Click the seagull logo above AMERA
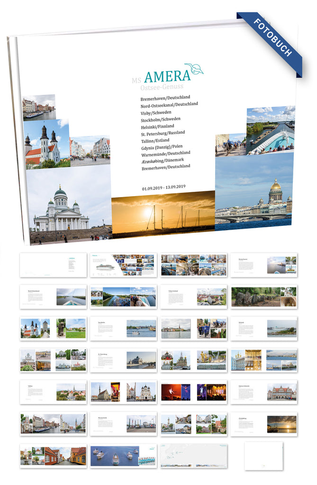 (194, 69)
